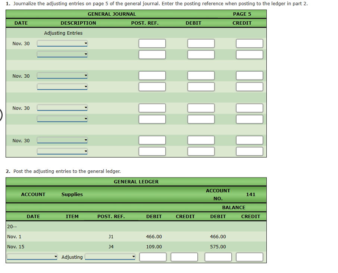Image resolution: width=338 pixels, height=273 pixels.
Task: Click Credit field of third entry's second line
Action: (x=250, y=119)
